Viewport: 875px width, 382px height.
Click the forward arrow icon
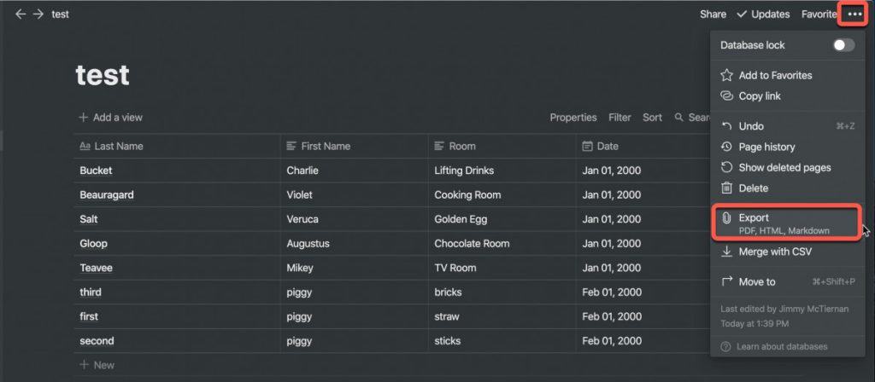pos(38,14)
